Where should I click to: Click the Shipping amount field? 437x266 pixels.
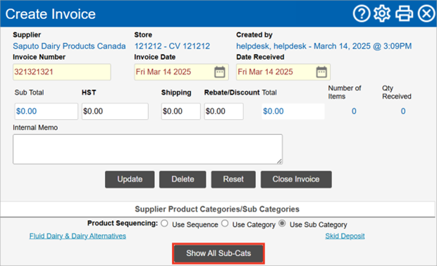180,111
